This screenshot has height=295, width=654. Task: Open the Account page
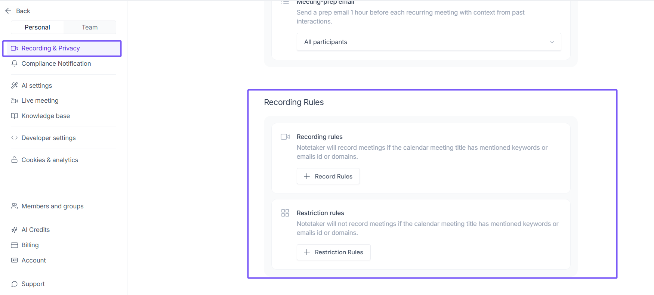point(34,260)
